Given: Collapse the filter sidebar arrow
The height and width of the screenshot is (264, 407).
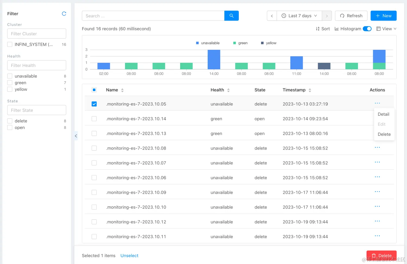Looking at the screenshot, I should pos(76,136).
